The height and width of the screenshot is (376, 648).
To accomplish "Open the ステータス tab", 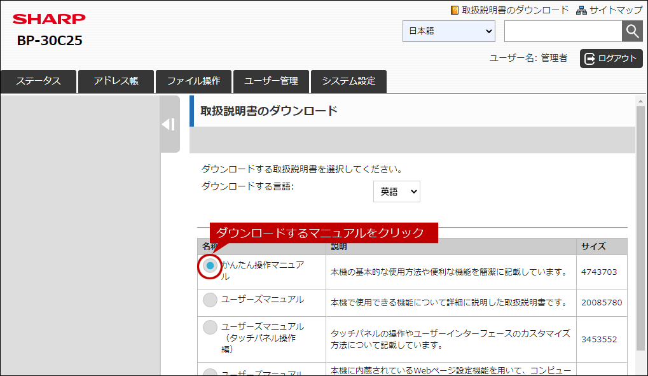I will pyautogui.click(x=38, y=81).
